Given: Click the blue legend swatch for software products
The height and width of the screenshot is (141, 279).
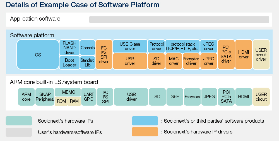Looking at the screenshot, I should click(x=145, y=121).
